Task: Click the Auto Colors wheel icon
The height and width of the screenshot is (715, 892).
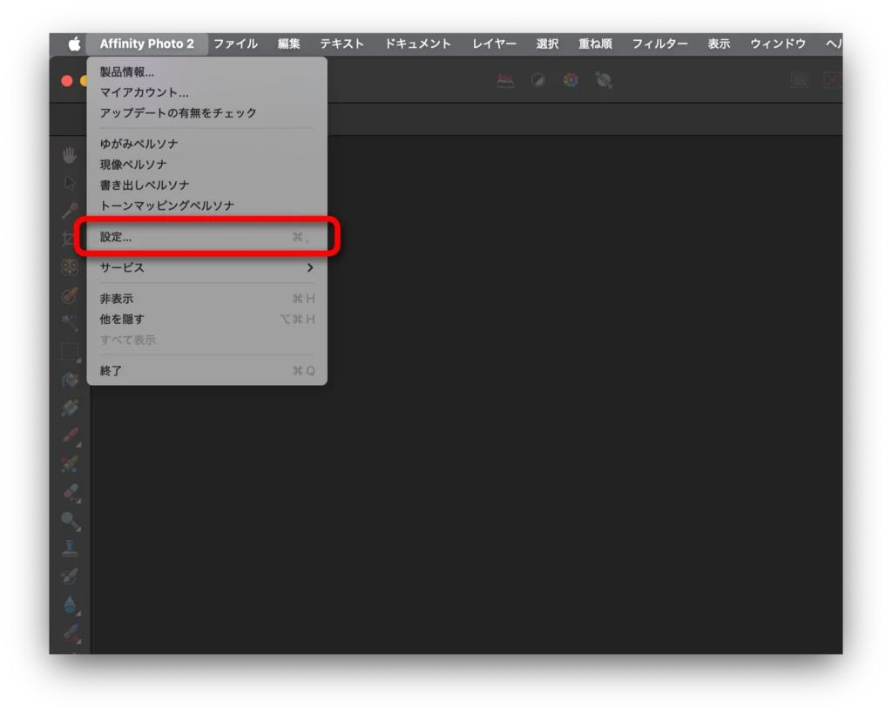Action: coord(571,81)
